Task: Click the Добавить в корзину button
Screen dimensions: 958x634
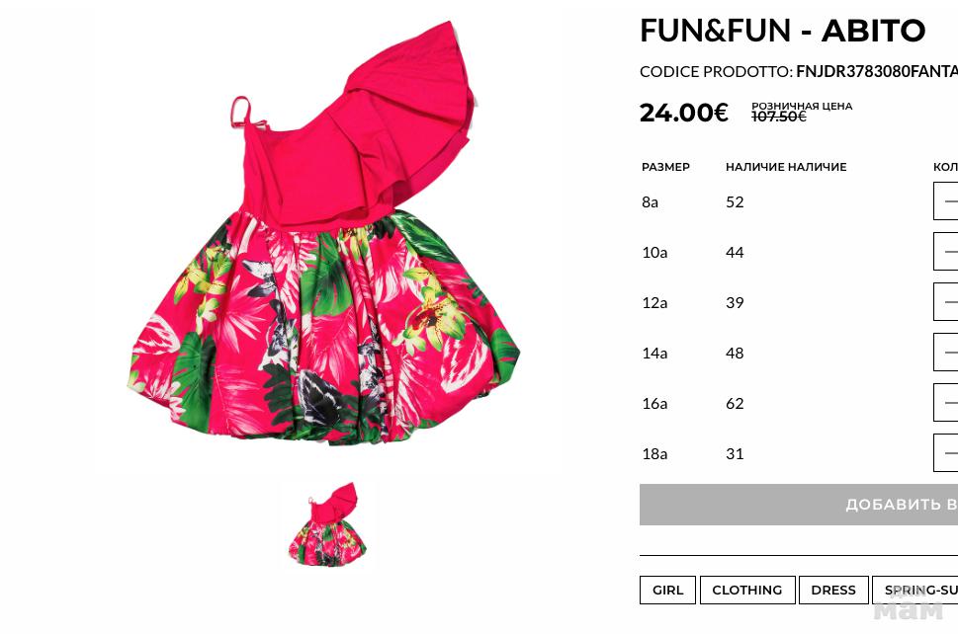Action: [799, 505]
